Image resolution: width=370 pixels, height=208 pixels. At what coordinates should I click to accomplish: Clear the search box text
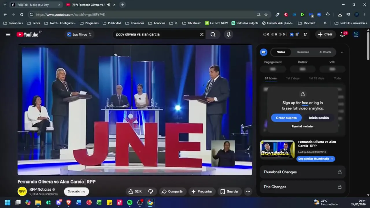pyautogui.click(x=202, y=34)
